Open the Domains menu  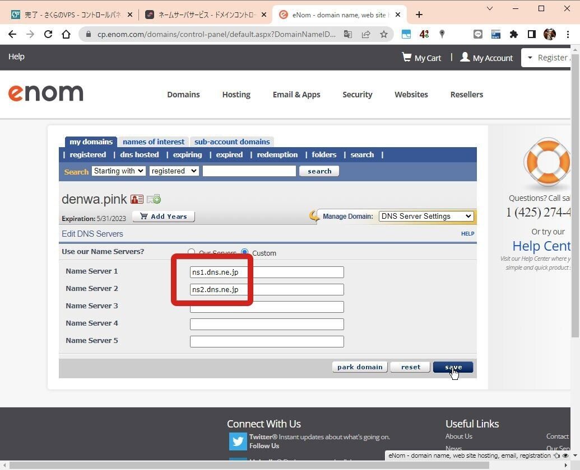coord(183,95)
